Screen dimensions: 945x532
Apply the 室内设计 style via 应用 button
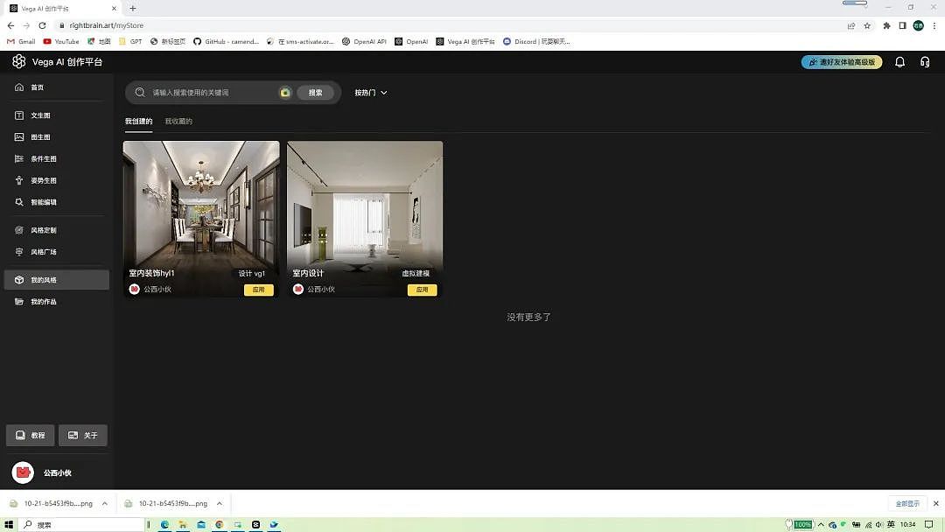click(422, 289)
